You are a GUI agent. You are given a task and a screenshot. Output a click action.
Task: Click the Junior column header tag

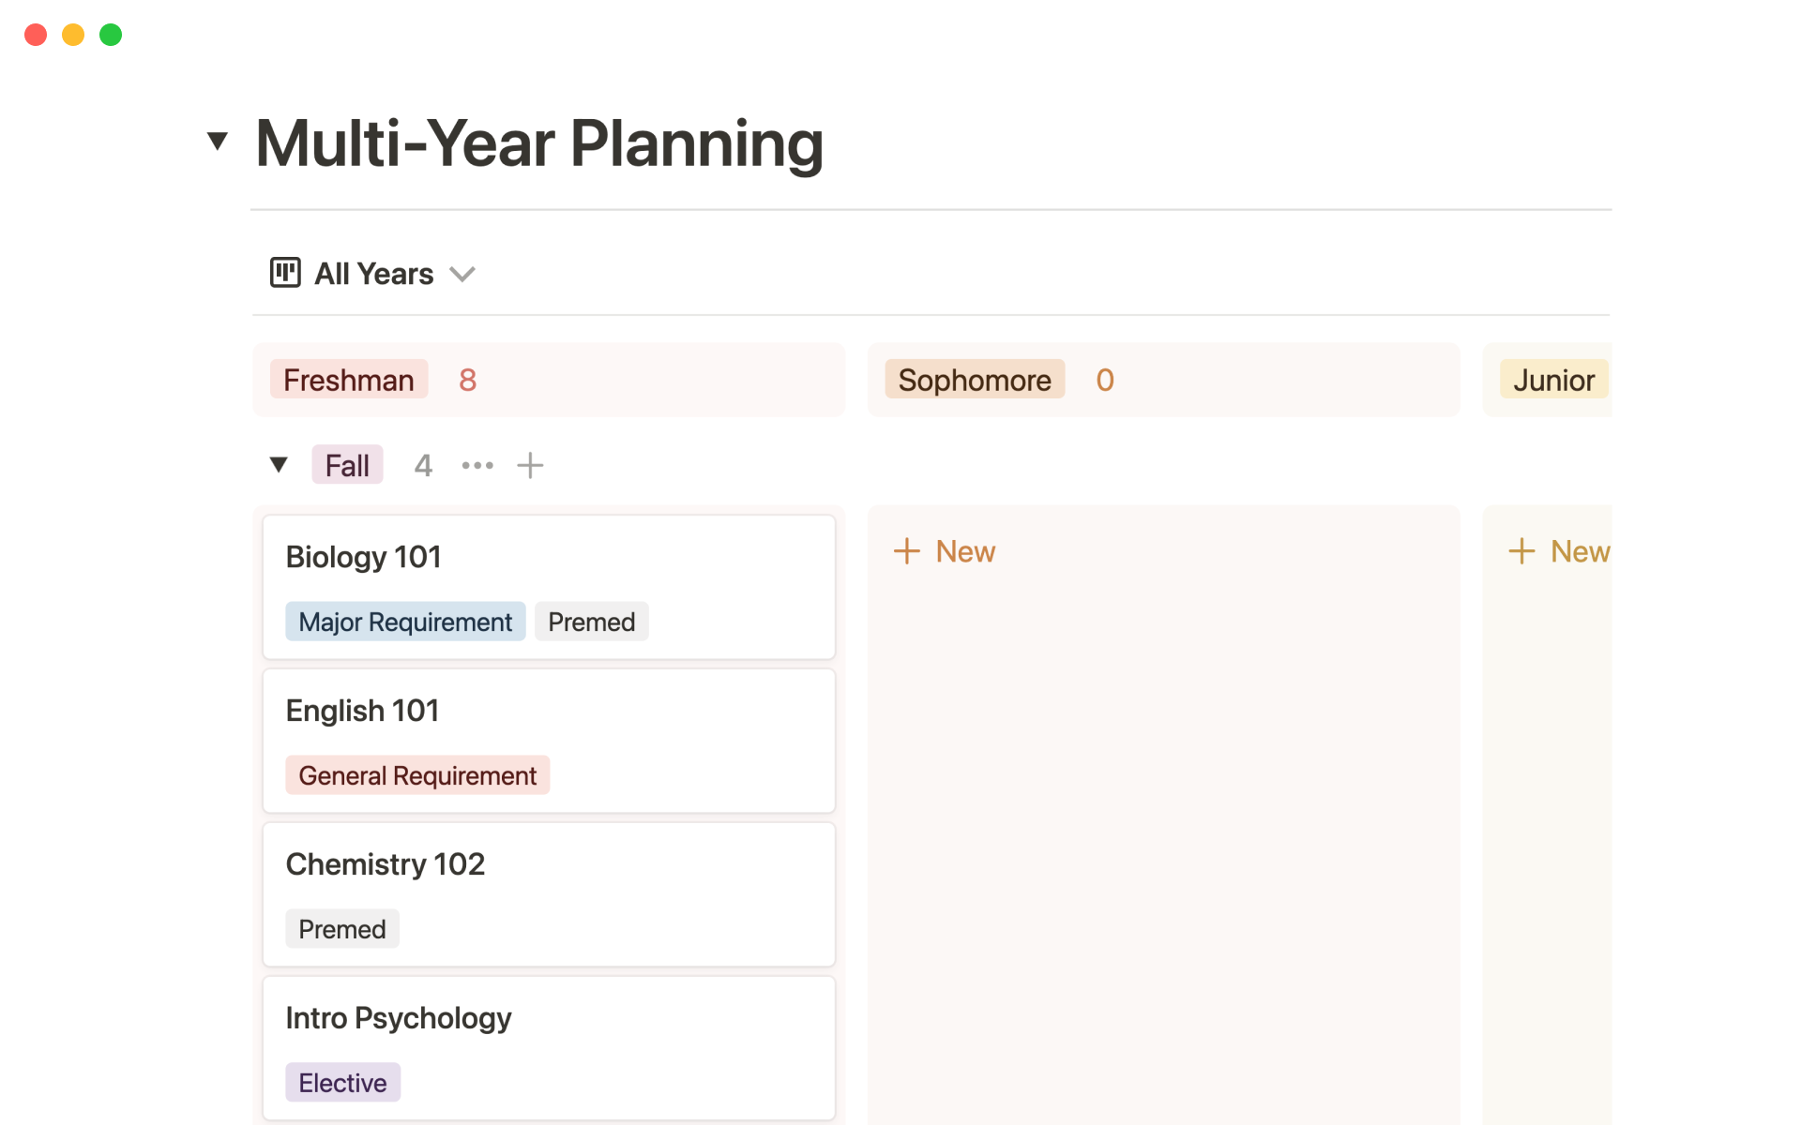pyautogui.click(x=1553, y=380)
